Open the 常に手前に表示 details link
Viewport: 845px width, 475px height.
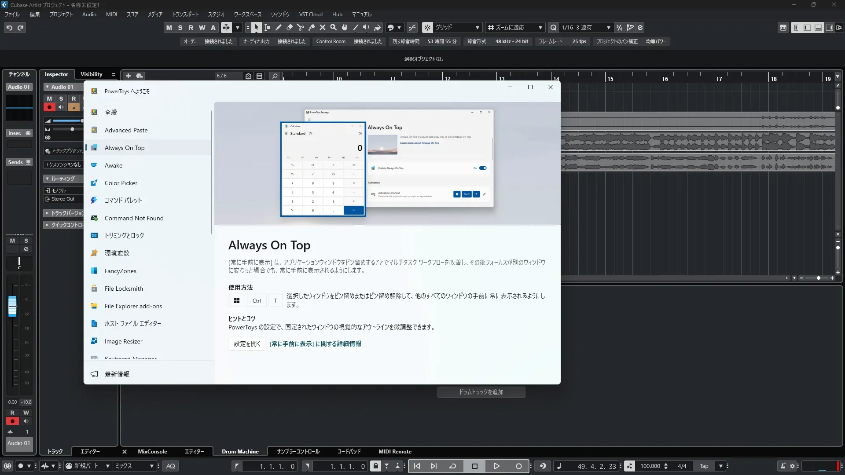click(x=315, y=344)
